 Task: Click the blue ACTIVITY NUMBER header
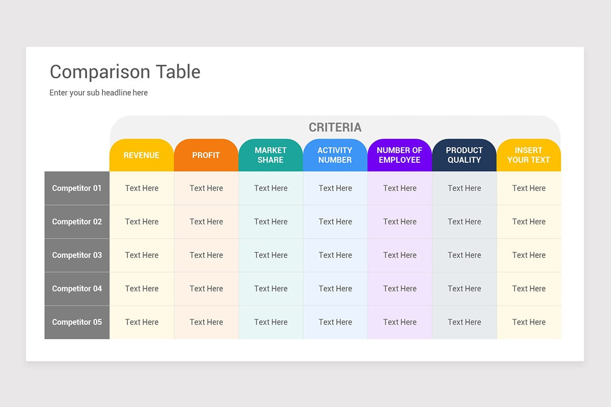point(335,155)
